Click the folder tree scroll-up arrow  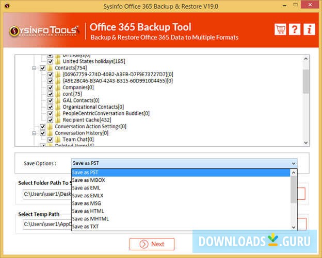click(x=306, y=59)
